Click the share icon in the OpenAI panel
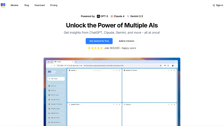 click(x=114, y=70)
